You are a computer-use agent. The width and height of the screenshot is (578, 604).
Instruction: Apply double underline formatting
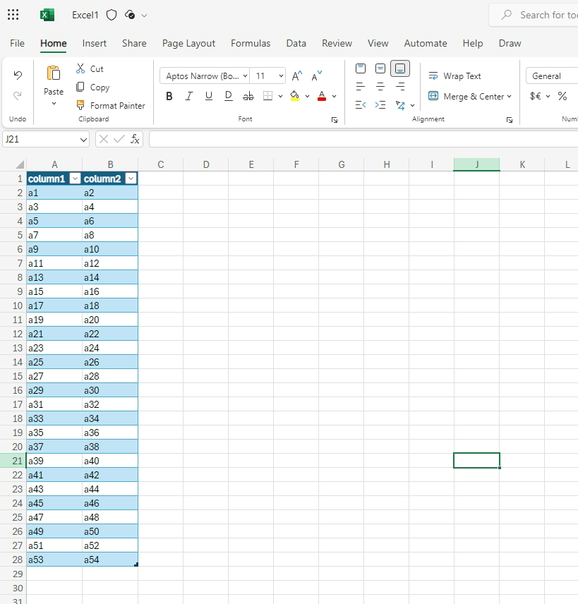point(229,96)
